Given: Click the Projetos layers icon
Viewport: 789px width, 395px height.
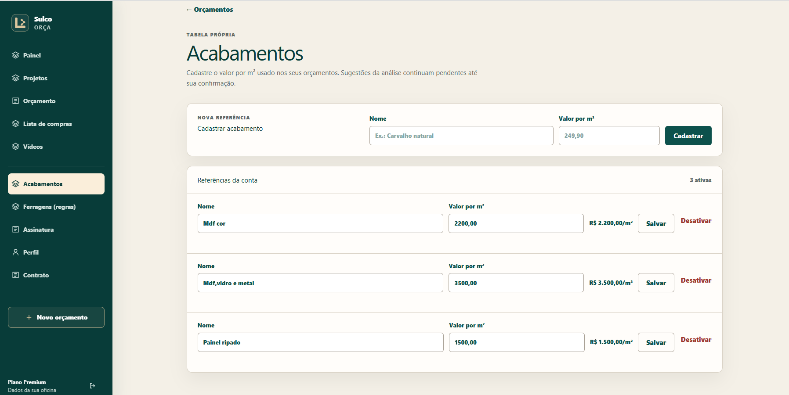Looking at the screenshot, I should click(x=16, y=78).
